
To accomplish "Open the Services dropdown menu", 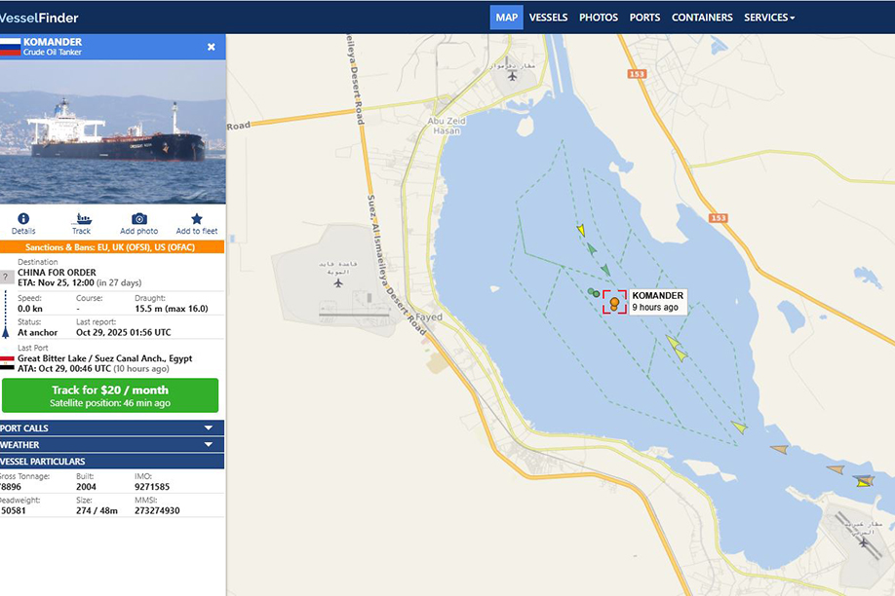I will pyautogui.click(x=768, y=18).
